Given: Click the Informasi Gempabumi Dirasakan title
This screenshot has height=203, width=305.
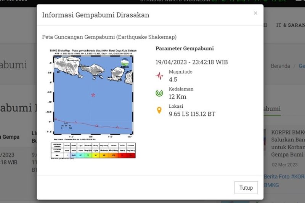Looking at the screenshot, I should 95,15.
